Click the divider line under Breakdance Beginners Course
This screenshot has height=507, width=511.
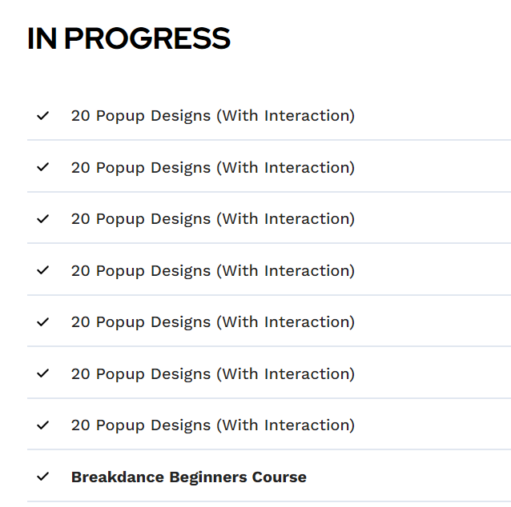tap(268, 501)
